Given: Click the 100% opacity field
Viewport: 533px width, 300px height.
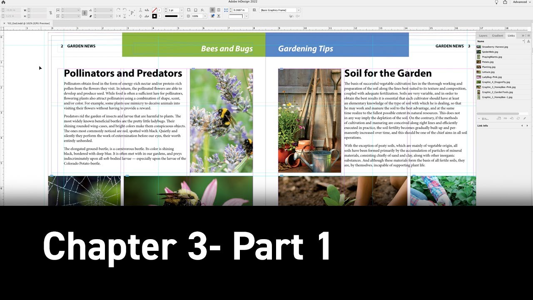Looking at the screenshot, I should (x=197, y=16).
